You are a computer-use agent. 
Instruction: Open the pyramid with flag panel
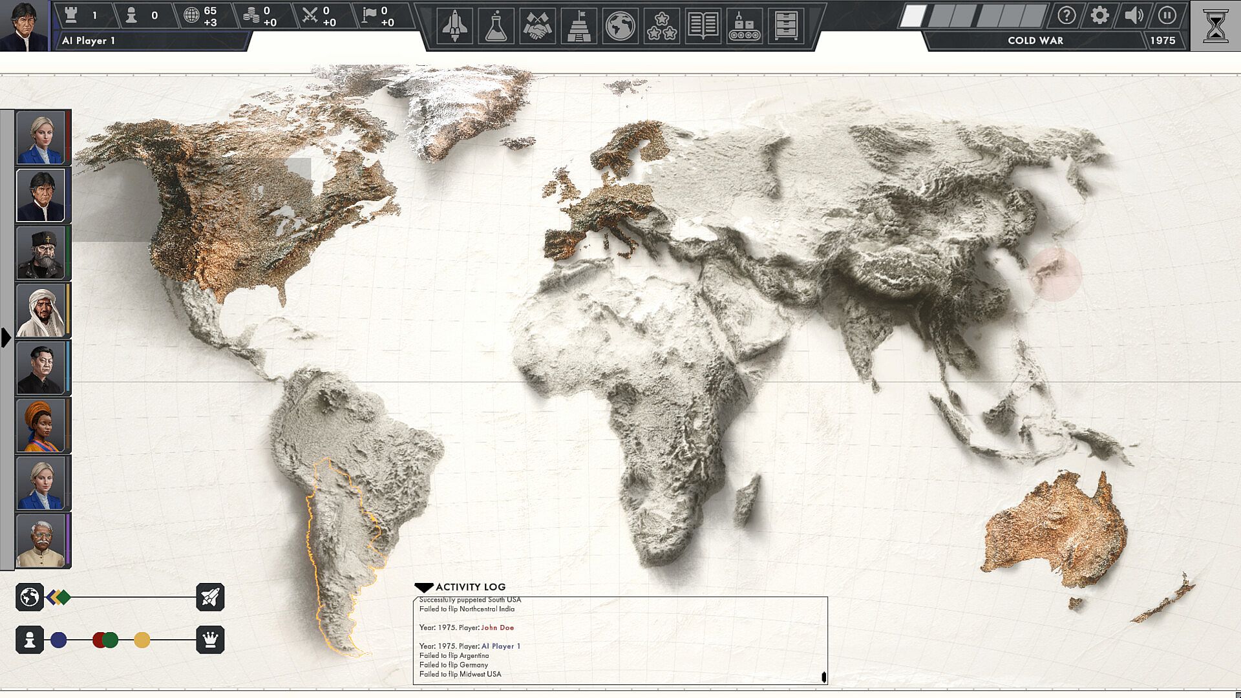click(578, 26)
